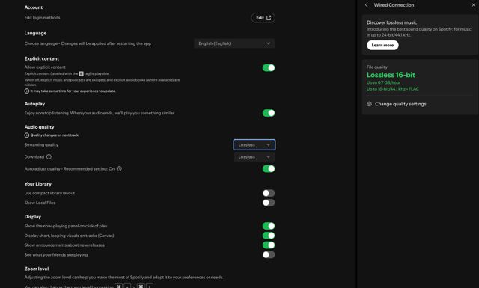
Task: Click the Wired Connection panel title
Action: (394, 5)
